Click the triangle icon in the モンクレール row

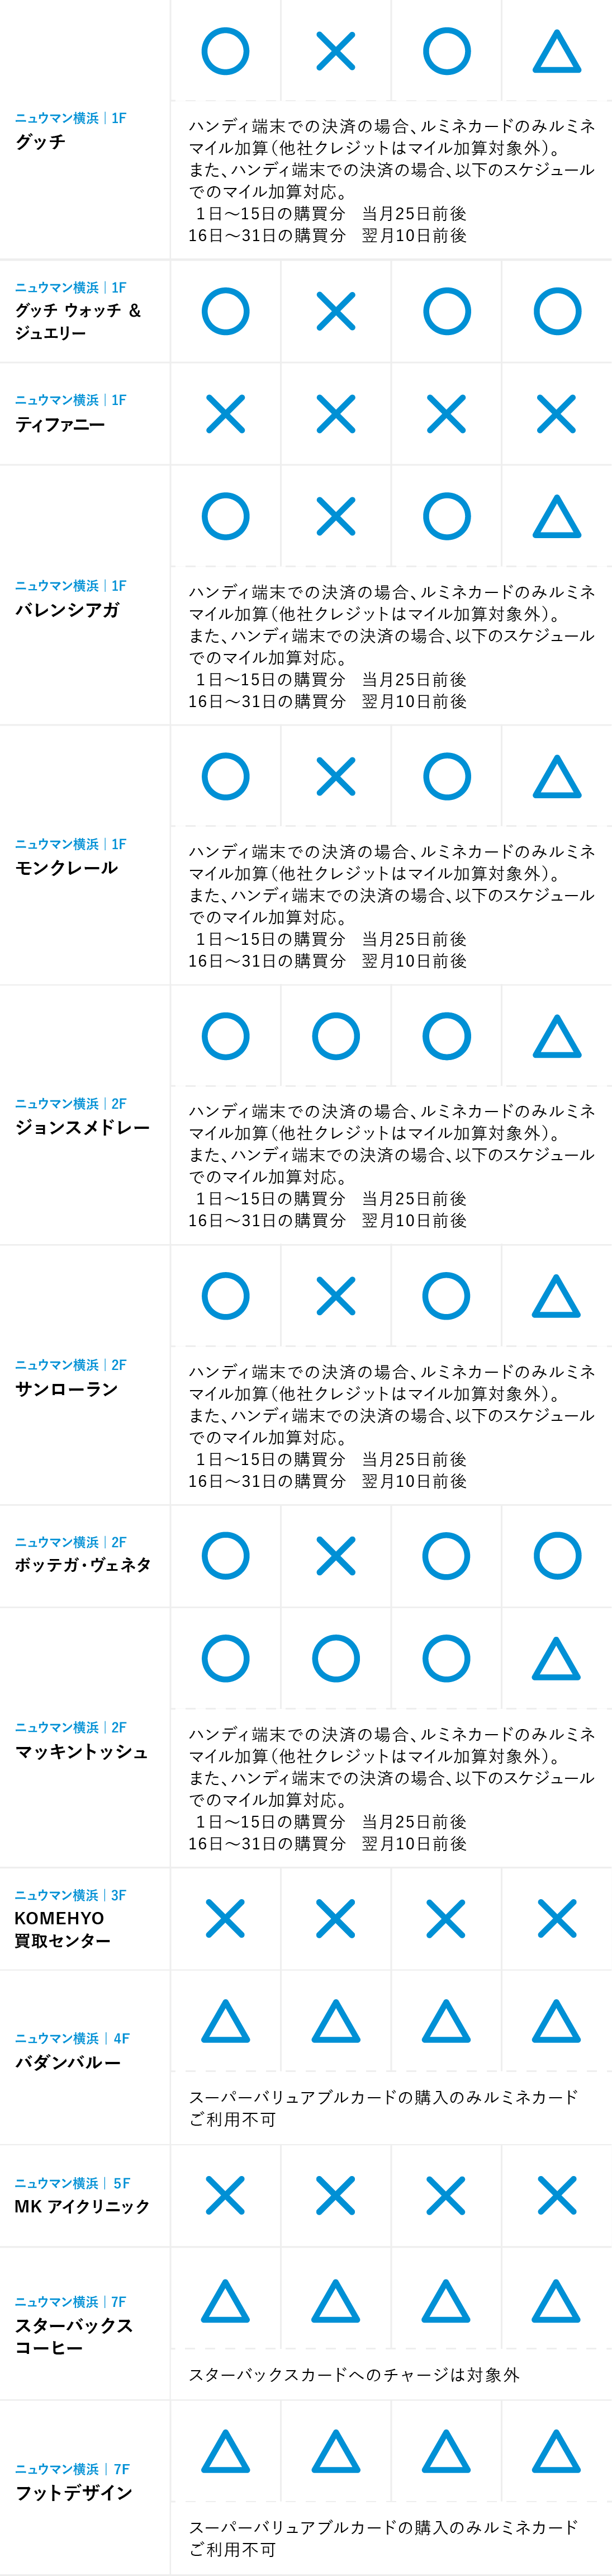tap(556, 776)
